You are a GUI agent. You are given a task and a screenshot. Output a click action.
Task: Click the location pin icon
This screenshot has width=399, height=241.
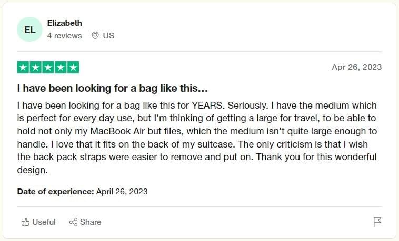[95, 36]
